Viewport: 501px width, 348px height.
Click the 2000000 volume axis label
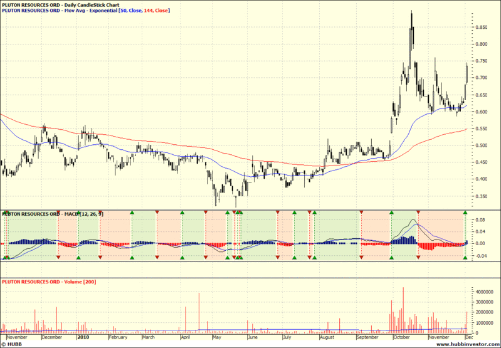(484, 312)
